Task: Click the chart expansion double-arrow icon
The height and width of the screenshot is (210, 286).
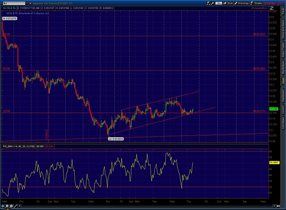Action: pos(278,206)
